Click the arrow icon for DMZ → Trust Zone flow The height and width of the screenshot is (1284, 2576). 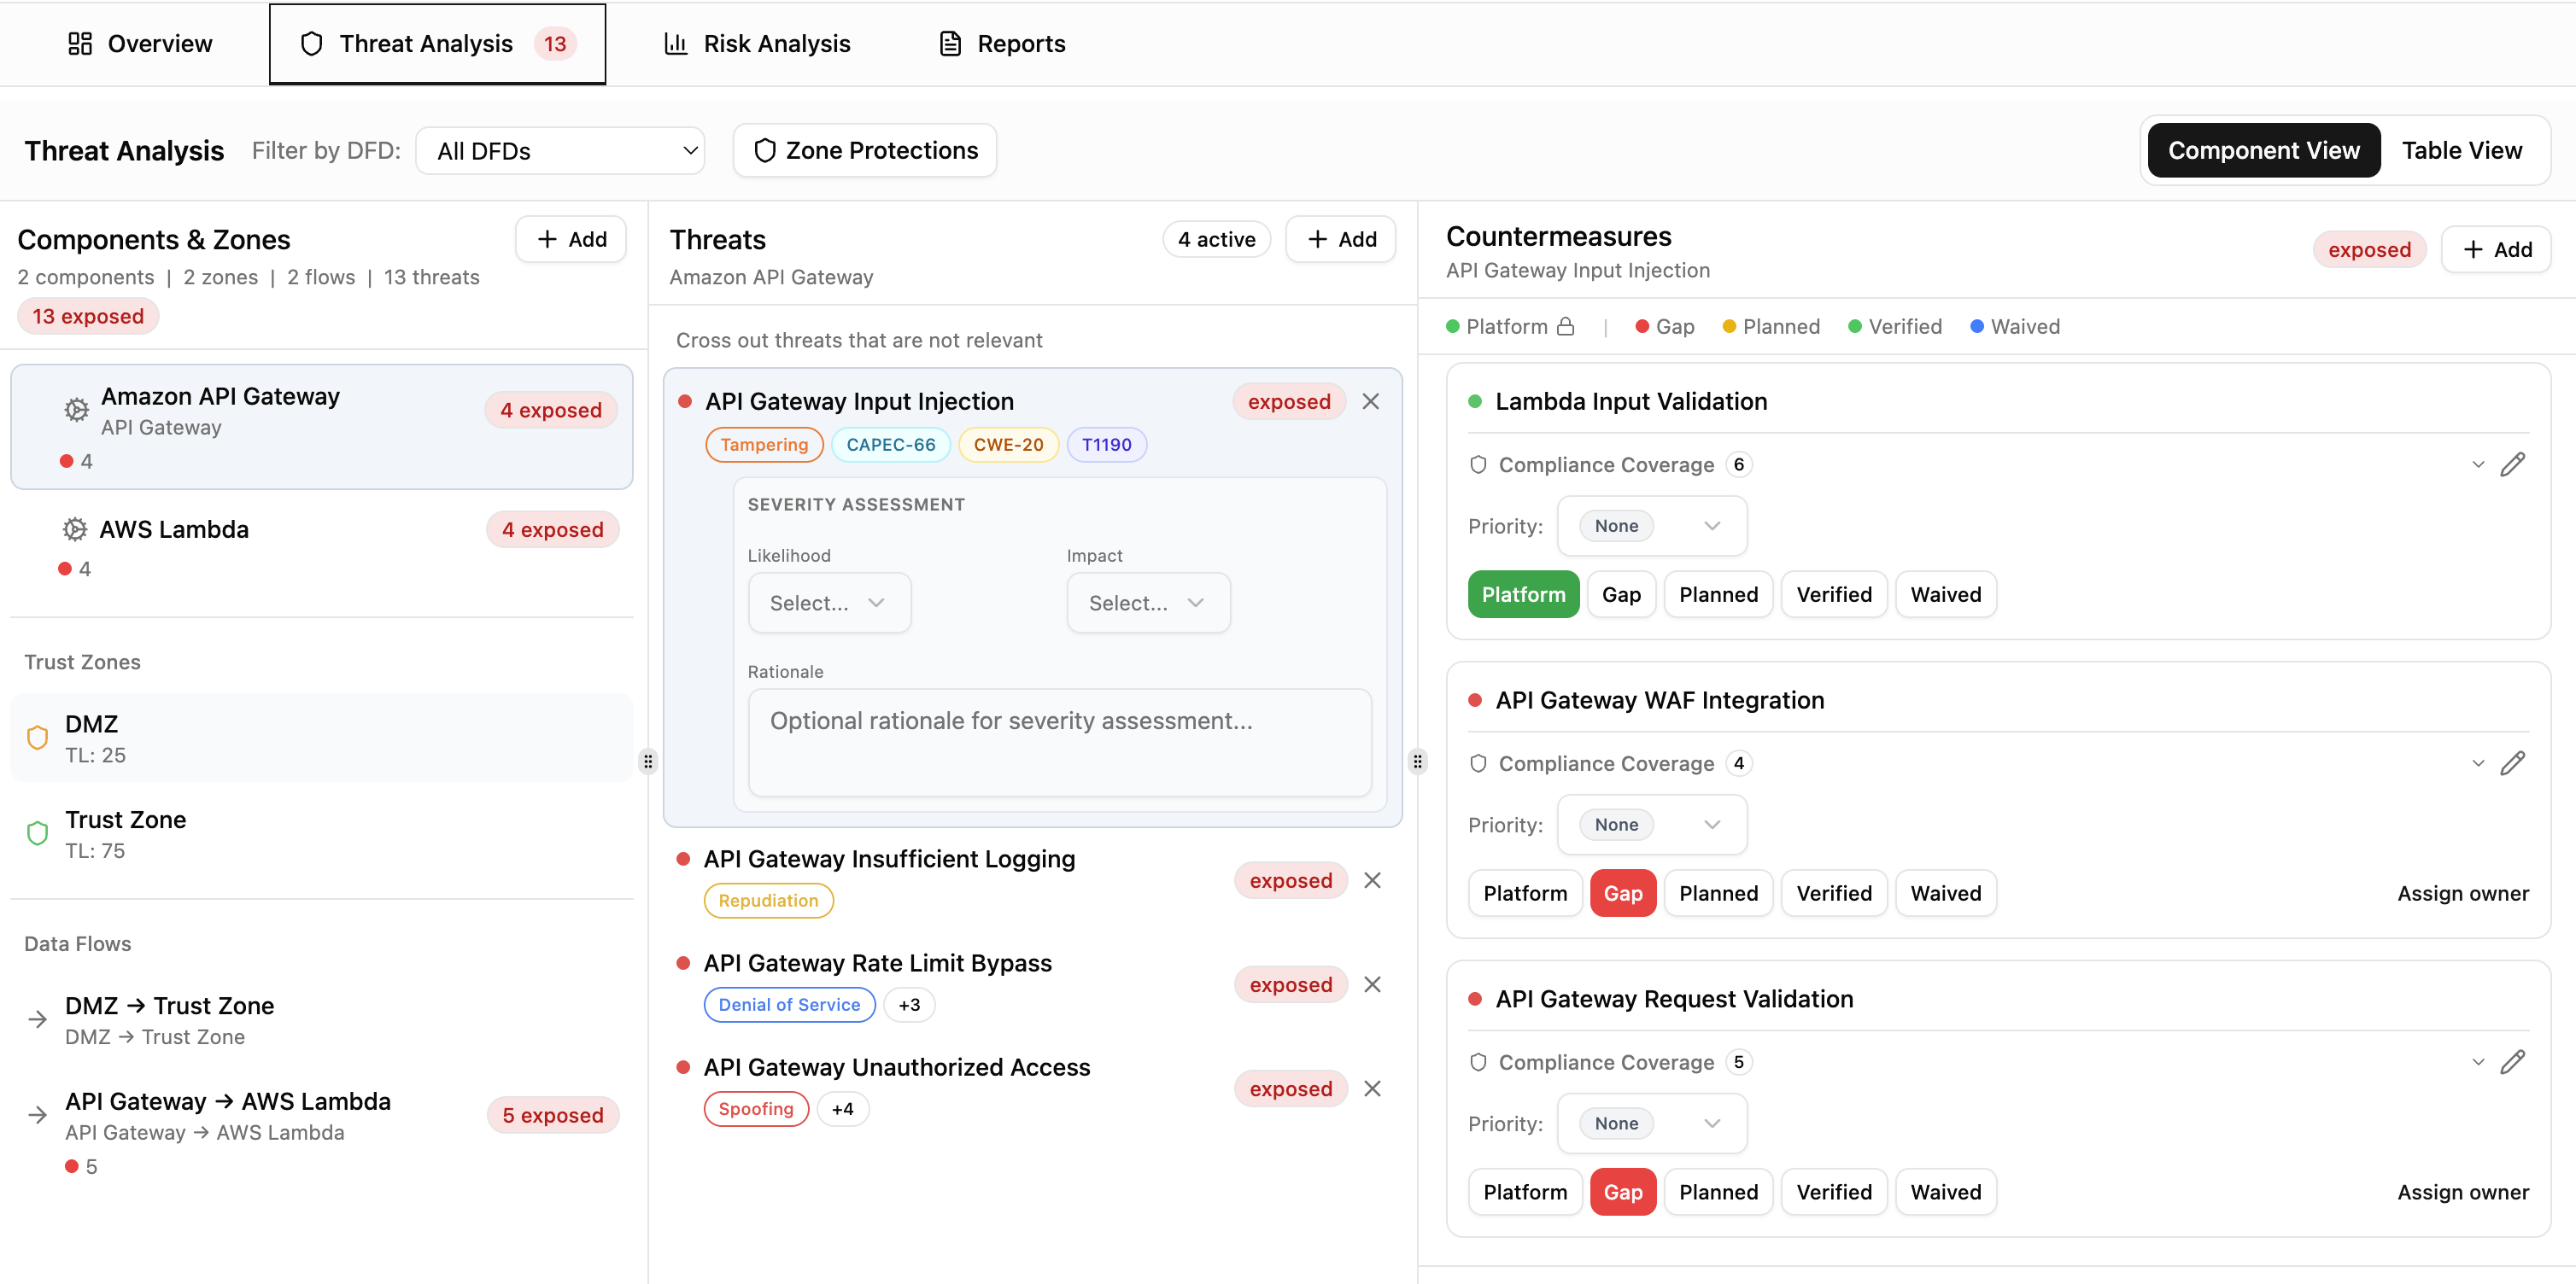[x=37, y=1019]
